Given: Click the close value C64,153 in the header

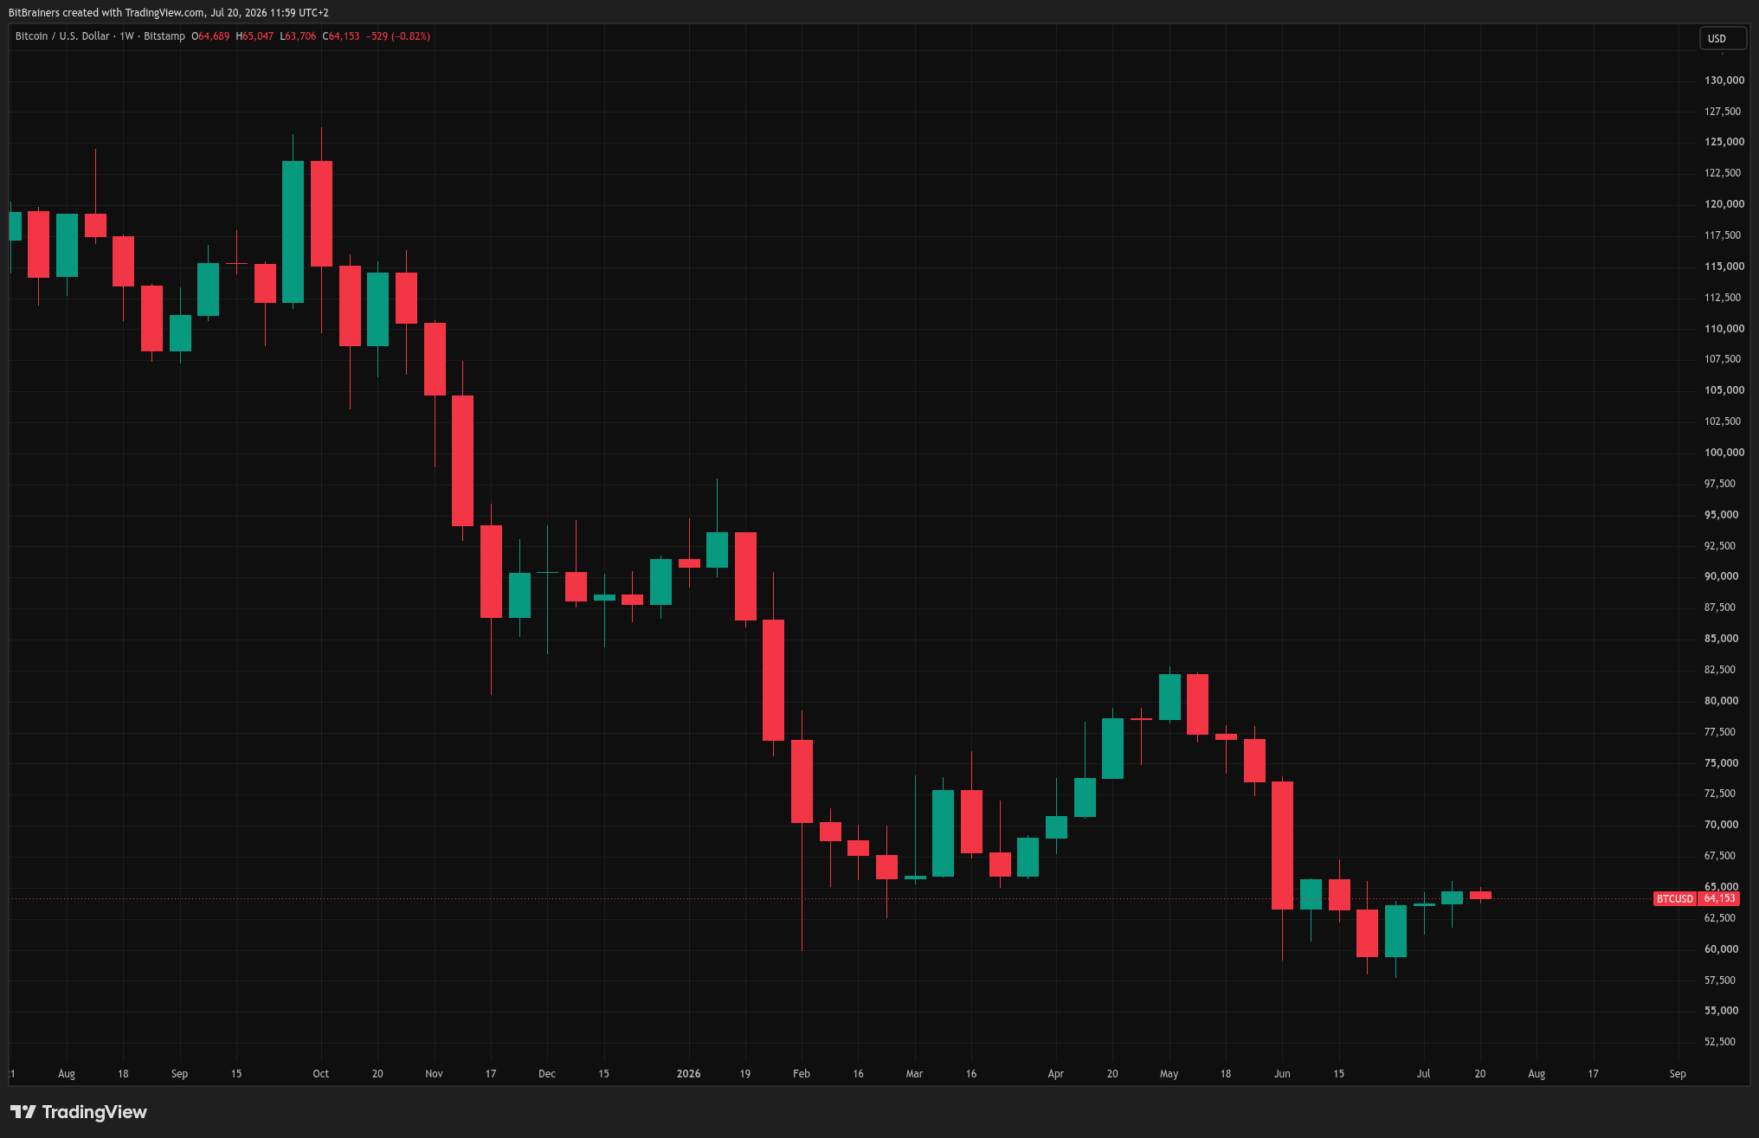Looking at the screenshot, I should pyautogui.click(x=341, y=36).
